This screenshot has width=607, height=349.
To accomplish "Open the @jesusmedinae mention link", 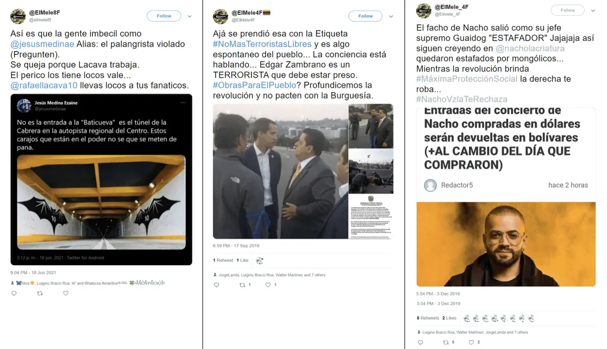I will 42,44.
